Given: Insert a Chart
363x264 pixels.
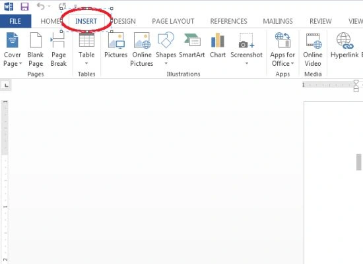Looking at the screenshot, I should pyautogui.click(x=218, y=45).
